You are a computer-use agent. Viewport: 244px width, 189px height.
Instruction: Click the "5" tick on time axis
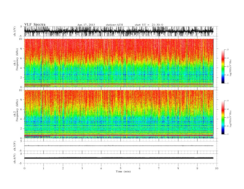click(120, 168)
